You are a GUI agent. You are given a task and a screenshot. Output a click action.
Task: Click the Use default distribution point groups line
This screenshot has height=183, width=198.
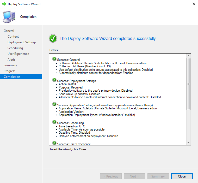click(x=106, y=70)
